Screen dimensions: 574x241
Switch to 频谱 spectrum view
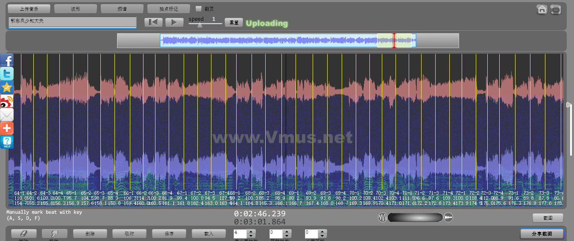(122, 9)
